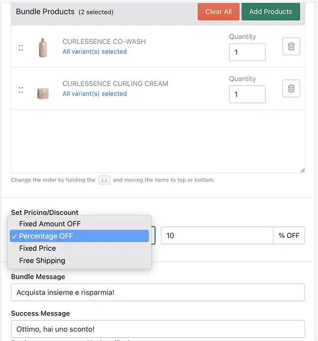Click the discount value field showing 10
318x341 pixels.
coord(217,236)
